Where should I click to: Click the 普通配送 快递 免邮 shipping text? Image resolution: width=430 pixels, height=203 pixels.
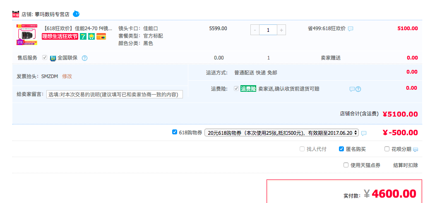click(x=256, y=73)
